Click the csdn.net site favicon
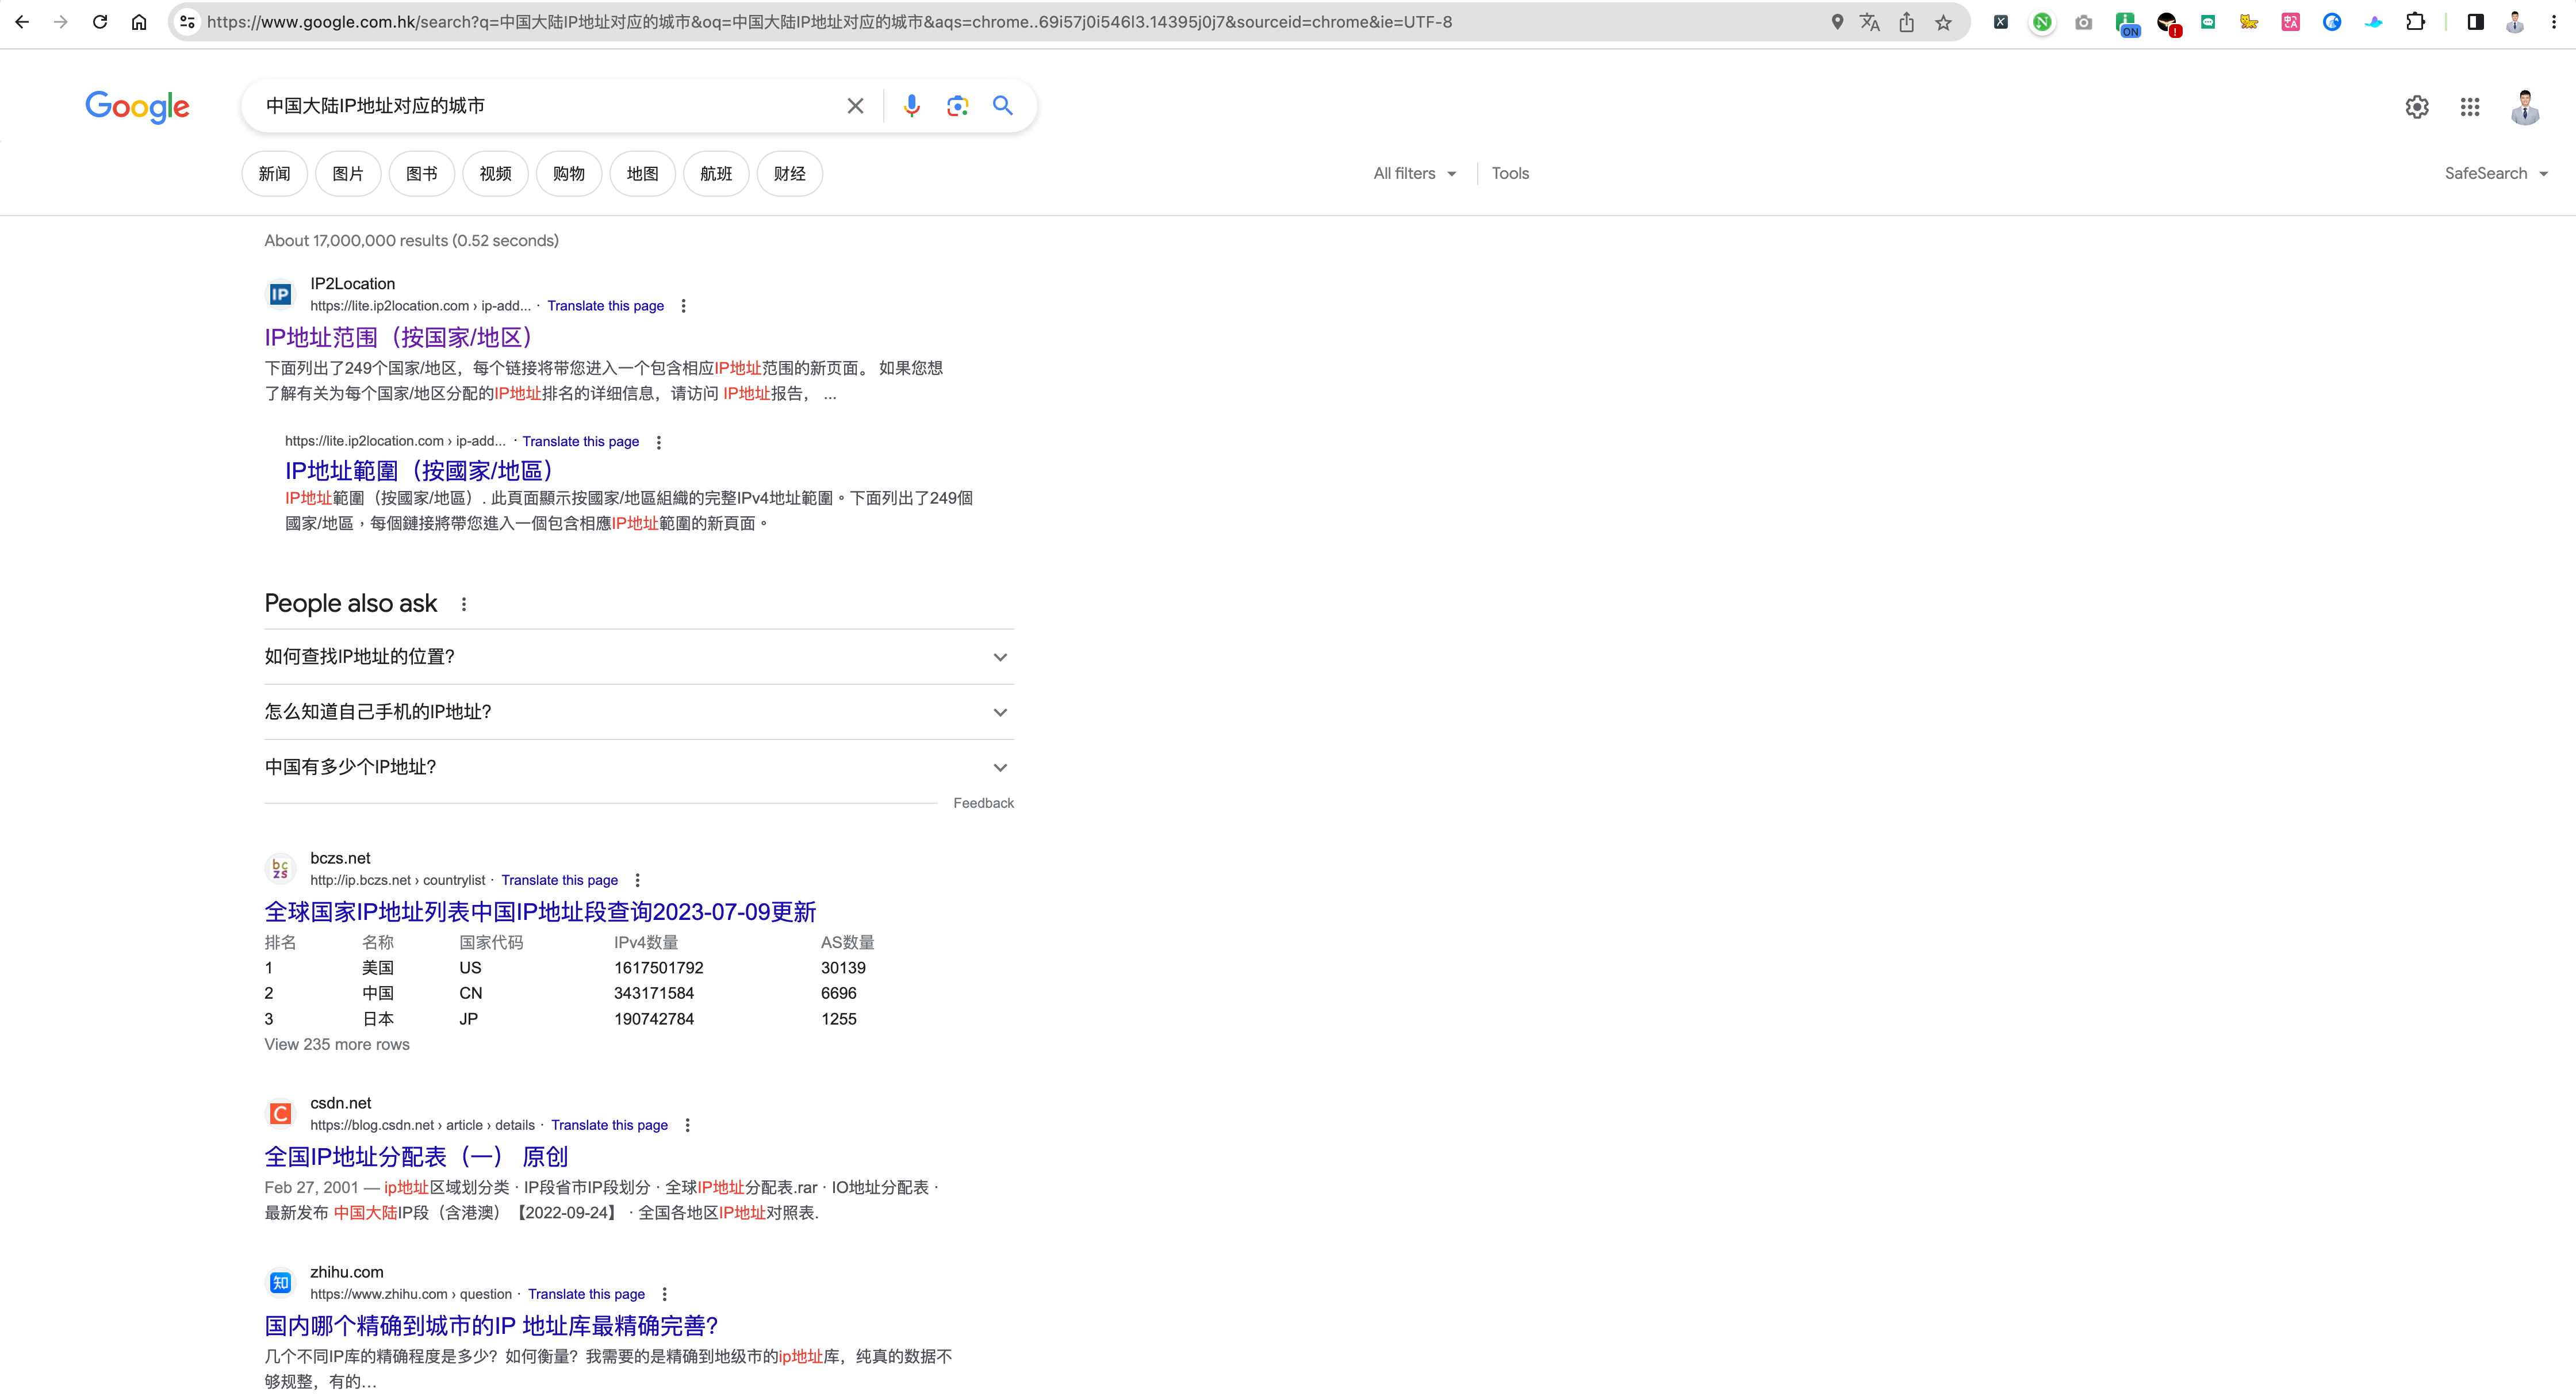 [280, 1113]
